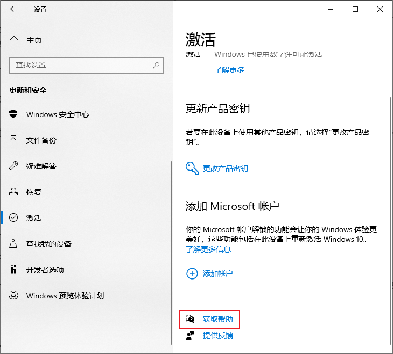
Task: Open Windows 预览体验计划 page
Action: tap(65, 296)
